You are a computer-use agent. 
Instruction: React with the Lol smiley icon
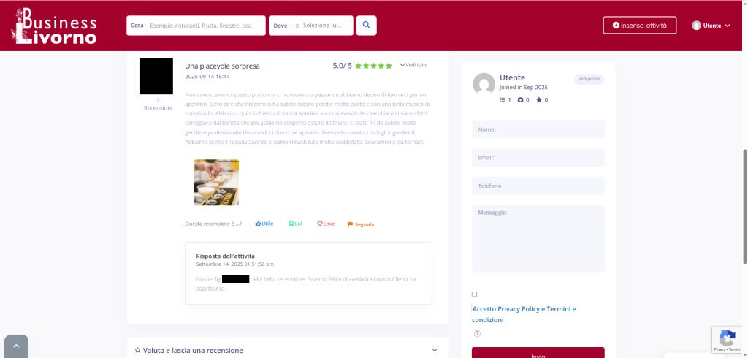point(295,224)
